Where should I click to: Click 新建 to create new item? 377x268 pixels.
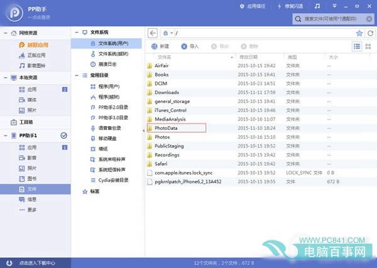coord(160,46)
